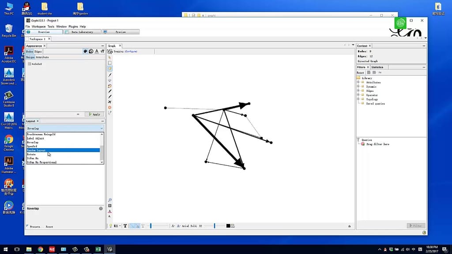Image resolution: width=452 pixels, height=254 pixels.
Task: Click the node color swatch #c0c0c0
Action: coord(30,64)
